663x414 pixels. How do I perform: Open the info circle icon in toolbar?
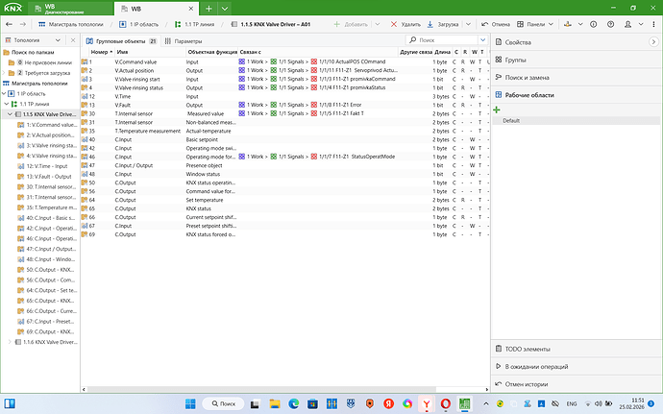593,25
